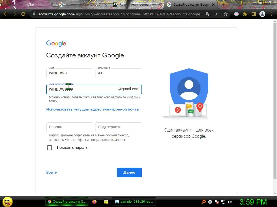Click the share page icon
Image resolution: width=277 pixels, height=207 pixels.
[217, 14]
